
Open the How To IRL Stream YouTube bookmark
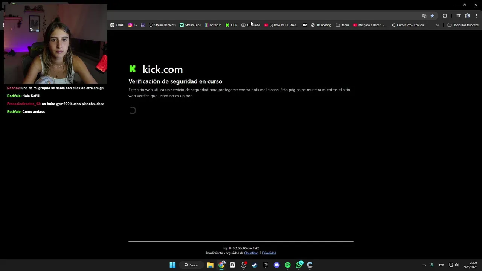281,25
